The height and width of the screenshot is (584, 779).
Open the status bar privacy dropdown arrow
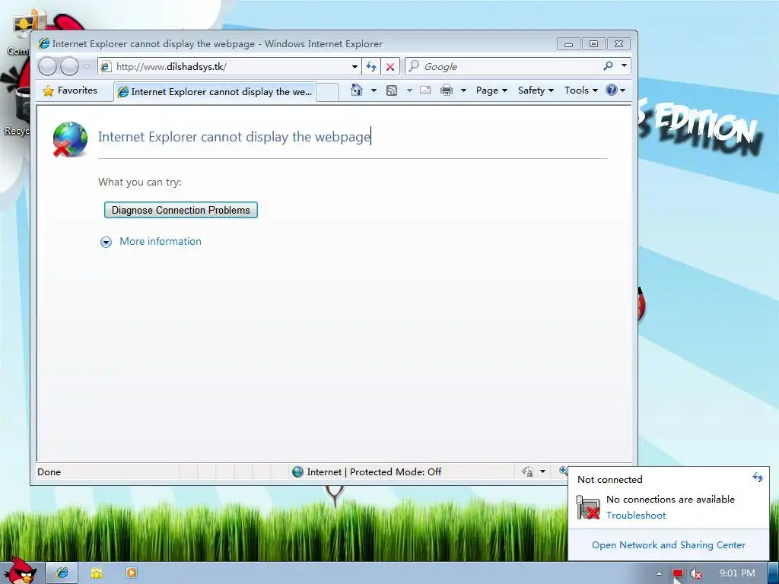pos(543,471)
